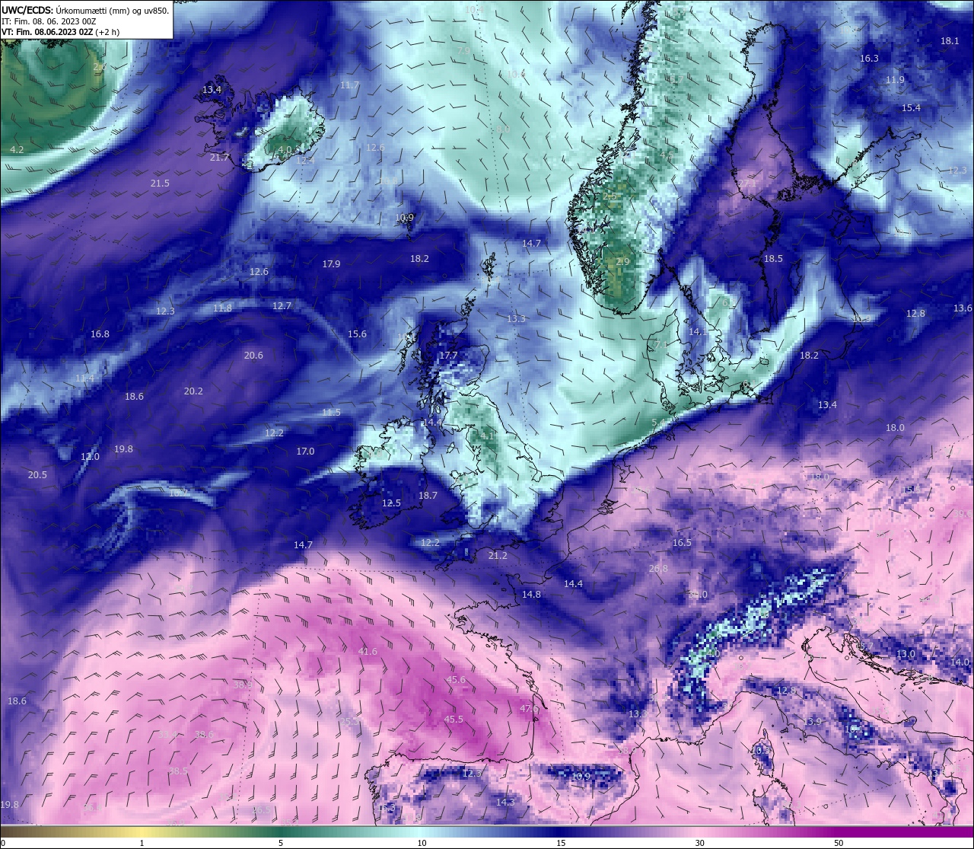Click the 14.3 value over northern Spain
974x849 pixels.
click(505, 803)
